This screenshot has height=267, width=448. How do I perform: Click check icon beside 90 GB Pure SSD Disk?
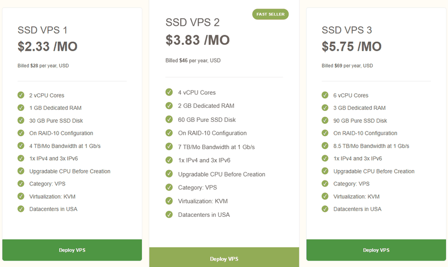pyautogui.click(x=325, y=120)
